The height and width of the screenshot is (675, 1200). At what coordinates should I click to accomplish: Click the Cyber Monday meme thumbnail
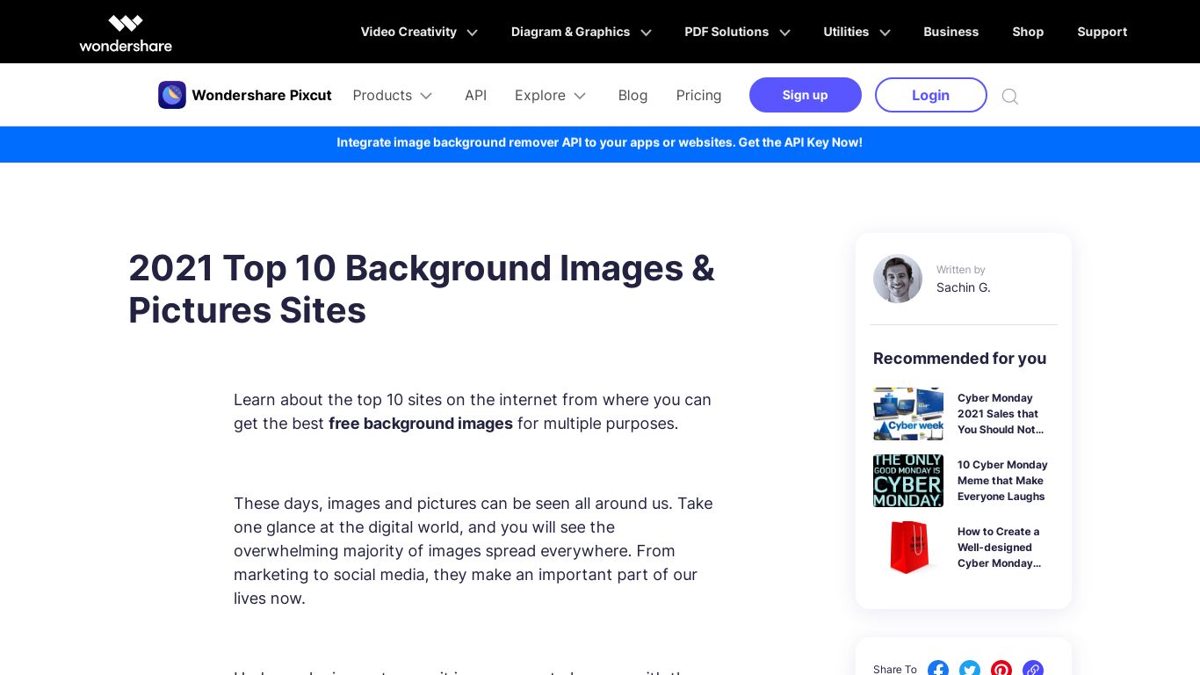click(x=908, y=481)
